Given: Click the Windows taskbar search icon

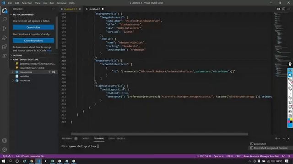Looking at the screenshot, I should (x=10, y=161).
